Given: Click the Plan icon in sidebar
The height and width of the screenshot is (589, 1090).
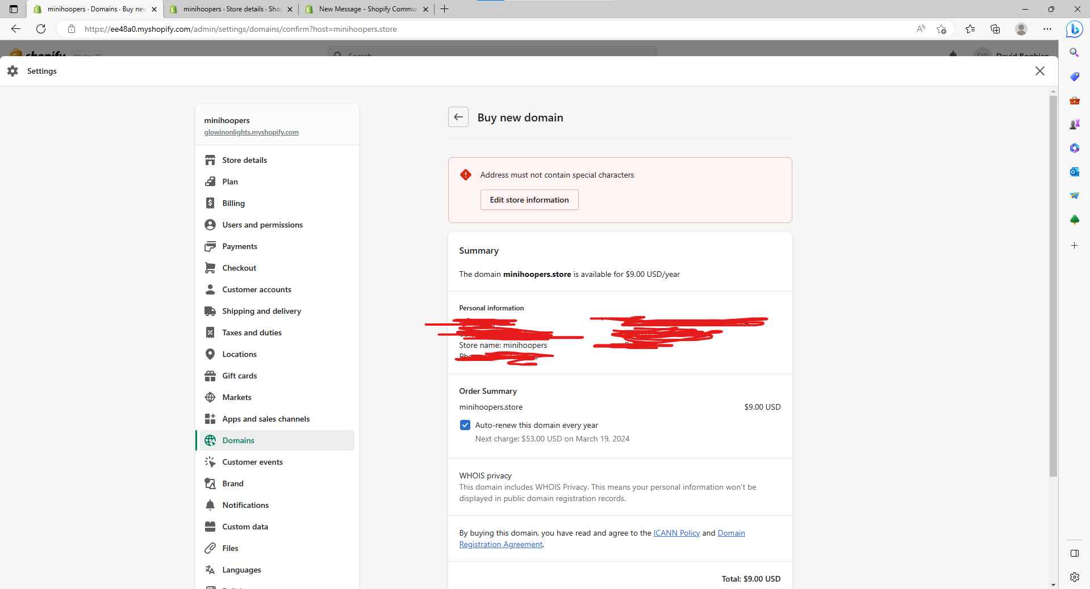Looking at the screenshot, I should coord(210,182).
